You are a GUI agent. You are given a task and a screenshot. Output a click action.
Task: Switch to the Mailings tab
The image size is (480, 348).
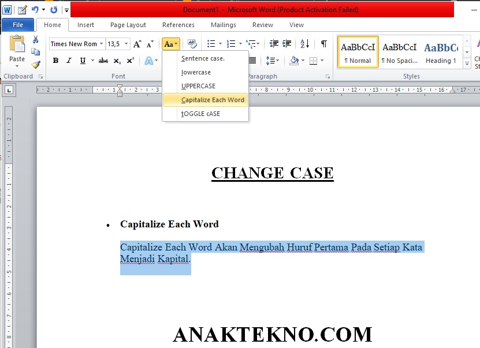[x=223, y=25]
